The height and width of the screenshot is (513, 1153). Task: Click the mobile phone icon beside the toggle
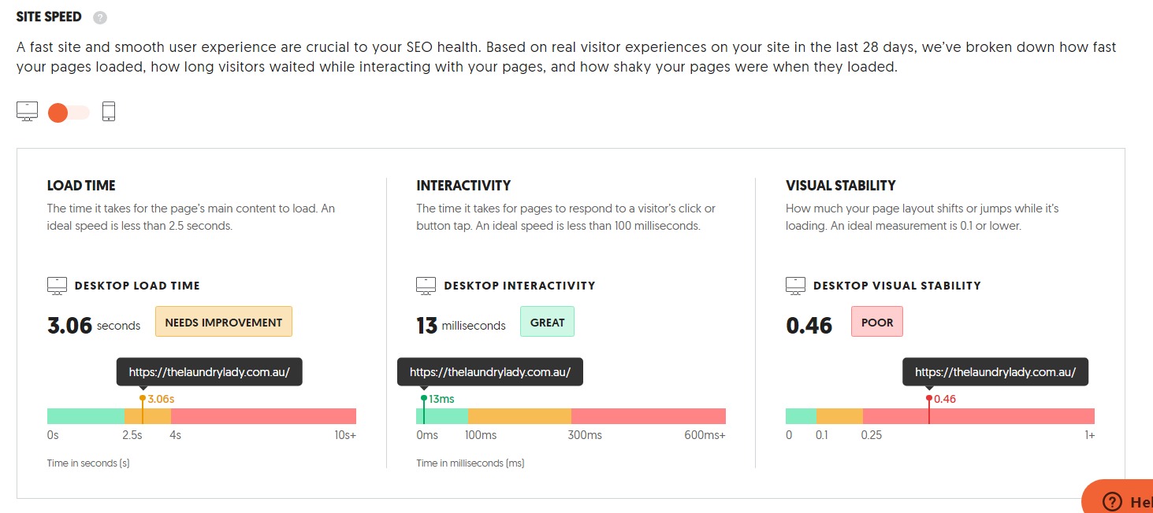point(109,112)
